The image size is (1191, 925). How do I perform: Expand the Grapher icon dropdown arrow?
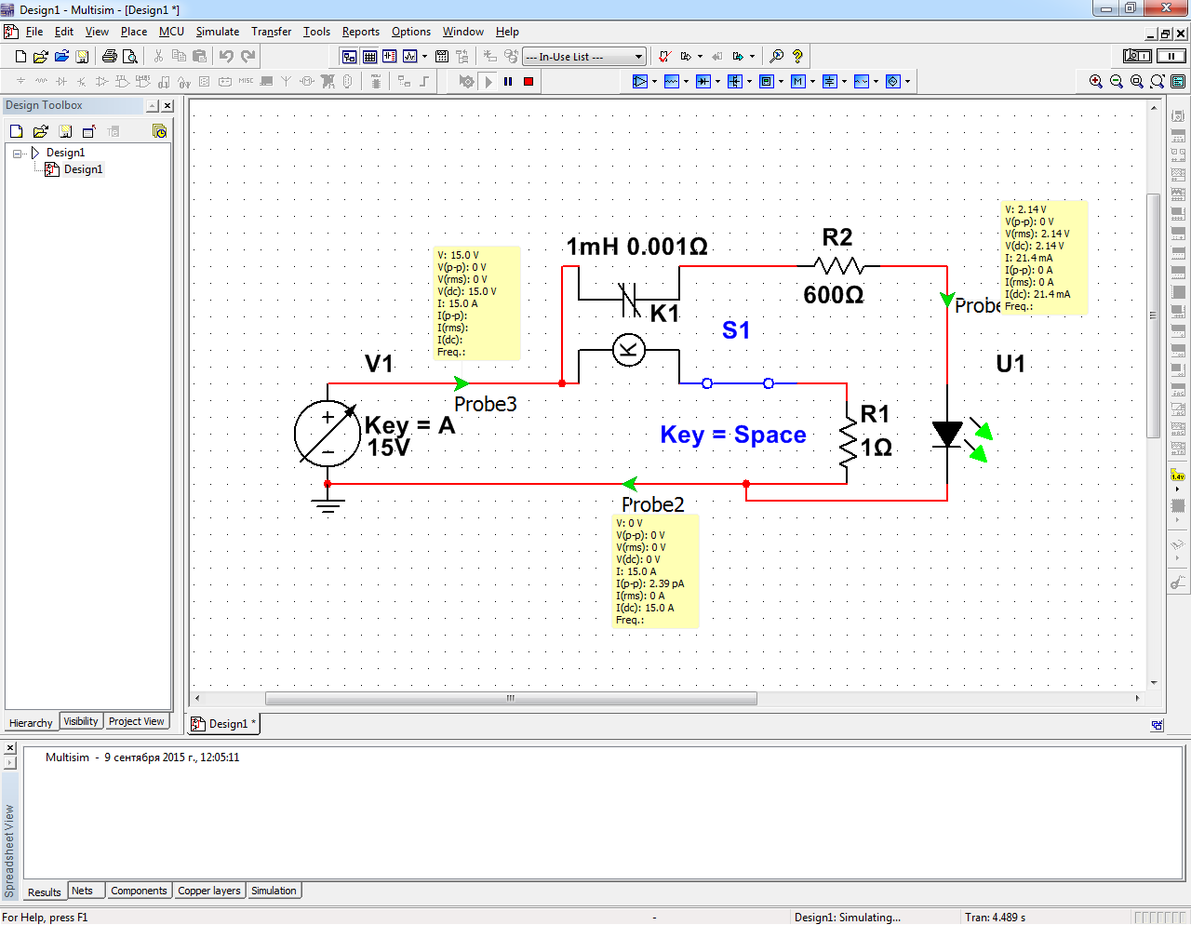[x=425, y=57]
